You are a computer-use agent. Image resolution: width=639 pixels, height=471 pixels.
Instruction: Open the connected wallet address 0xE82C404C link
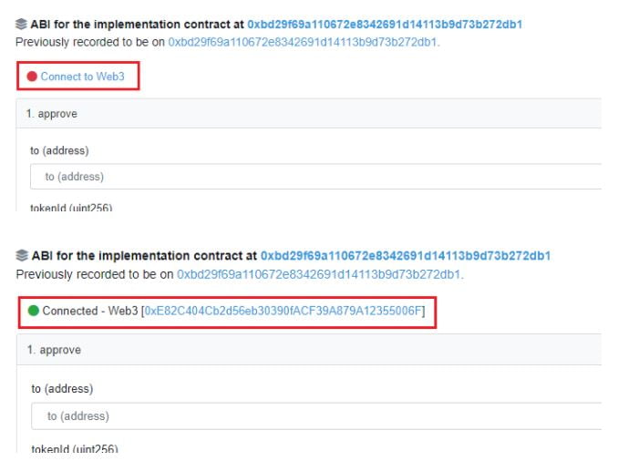(x=283, y=311)
